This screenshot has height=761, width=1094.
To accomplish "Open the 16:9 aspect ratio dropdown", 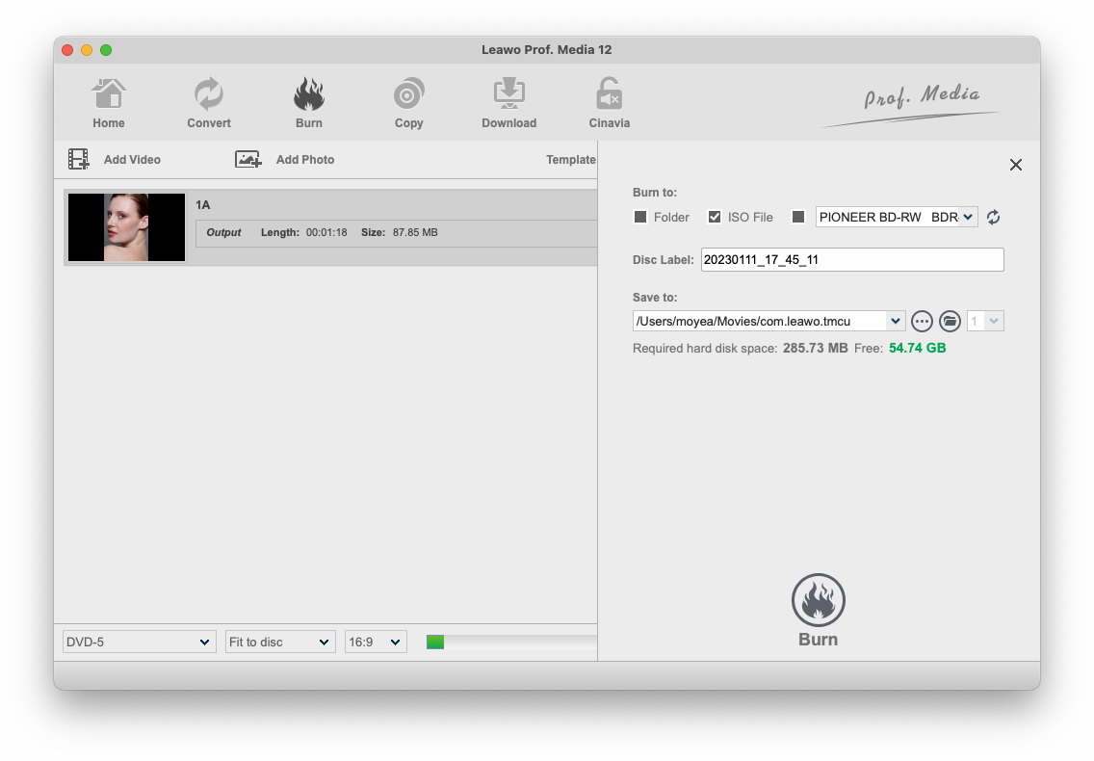I will pos(376,642).
